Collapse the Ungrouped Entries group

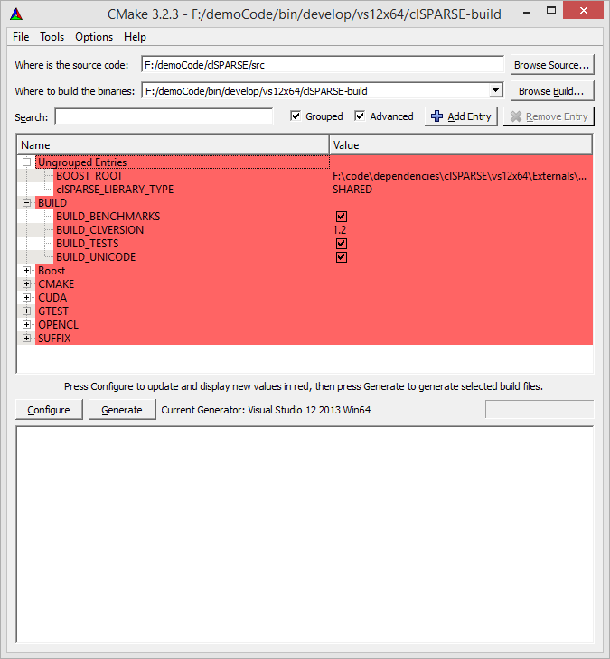pyautogui.click(x=26, y=162)
